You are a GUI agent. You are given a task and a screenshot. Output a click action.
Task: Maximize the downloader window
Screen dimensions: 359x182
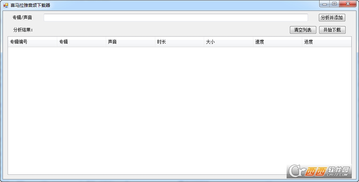pos(334,4)
